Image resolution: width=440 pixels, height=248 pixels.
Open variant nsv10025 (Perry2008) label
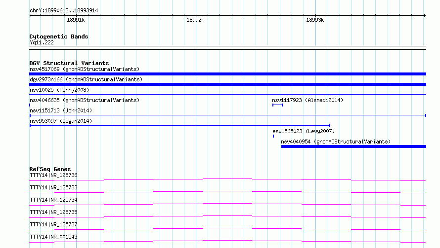coord(59,90)
